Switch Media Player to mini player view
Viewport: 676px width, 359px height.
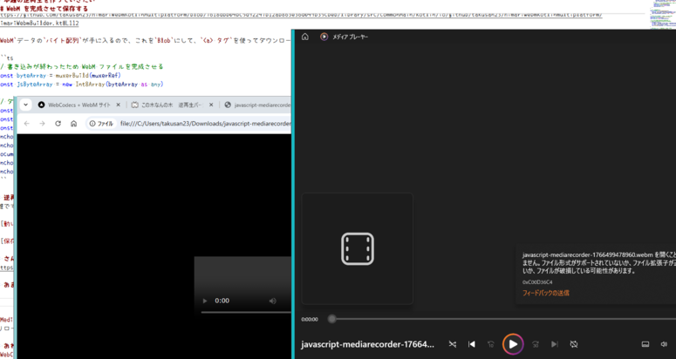point(645,344)
